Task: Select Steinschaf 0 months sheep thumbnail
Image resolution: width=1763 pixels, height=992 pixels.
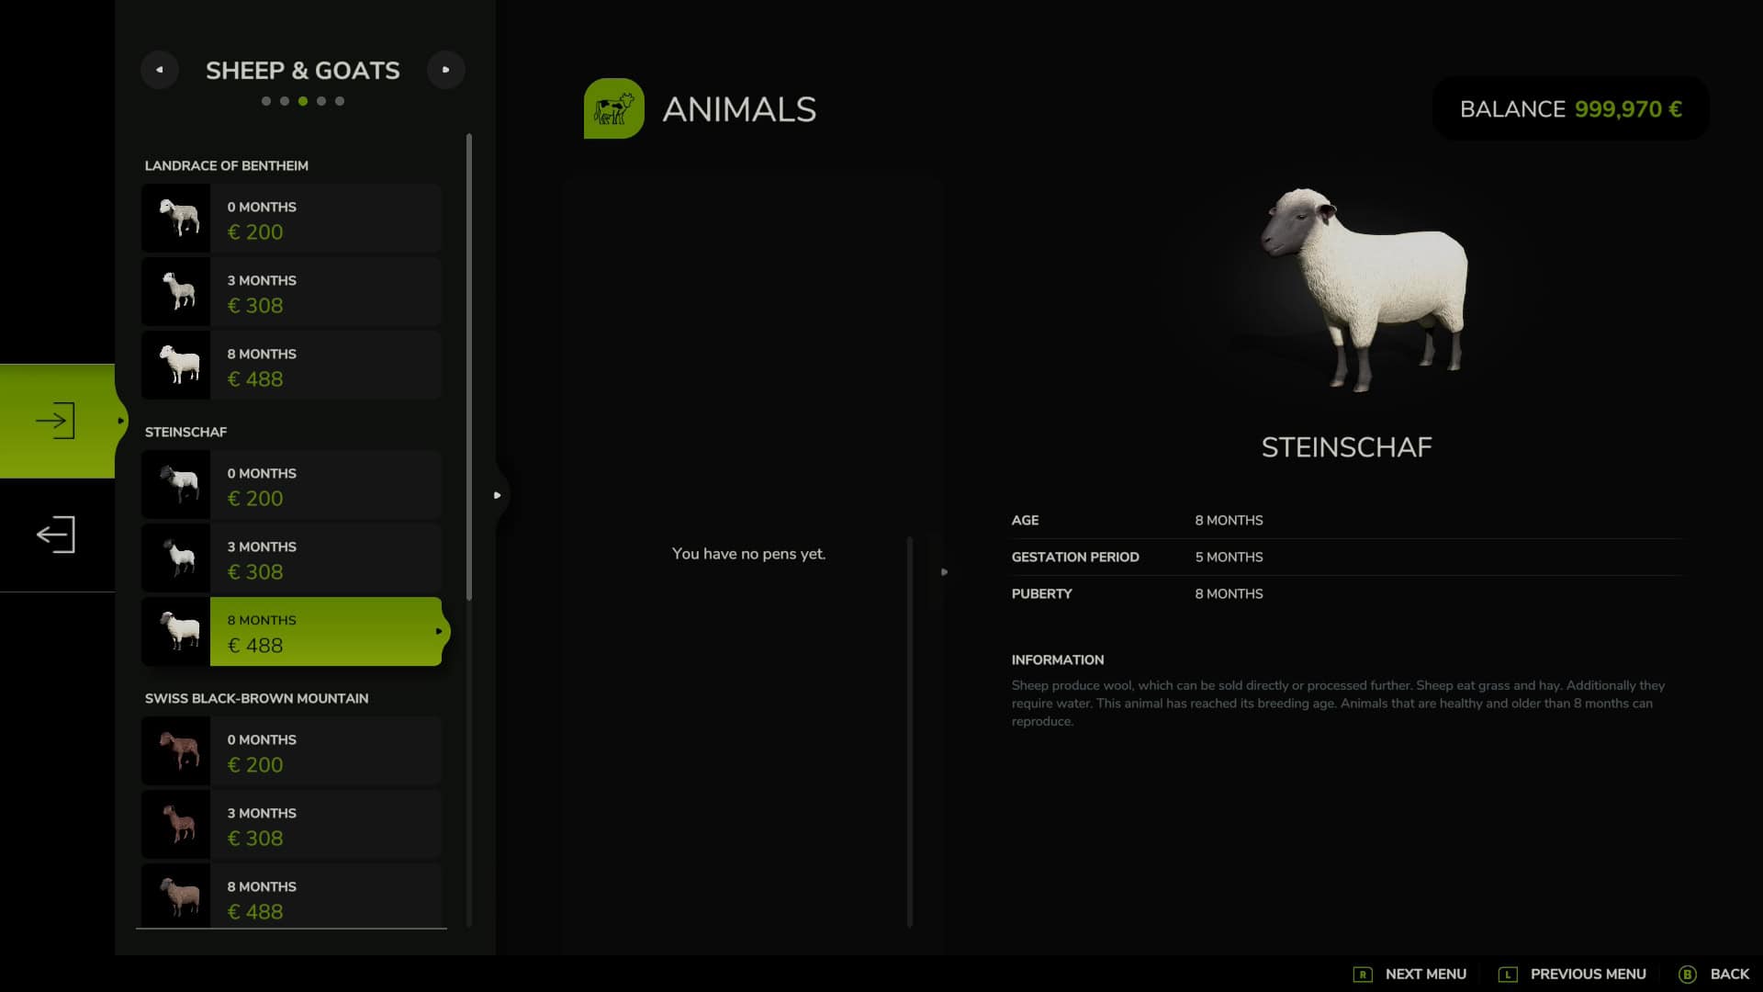Action: pos(176,485)
